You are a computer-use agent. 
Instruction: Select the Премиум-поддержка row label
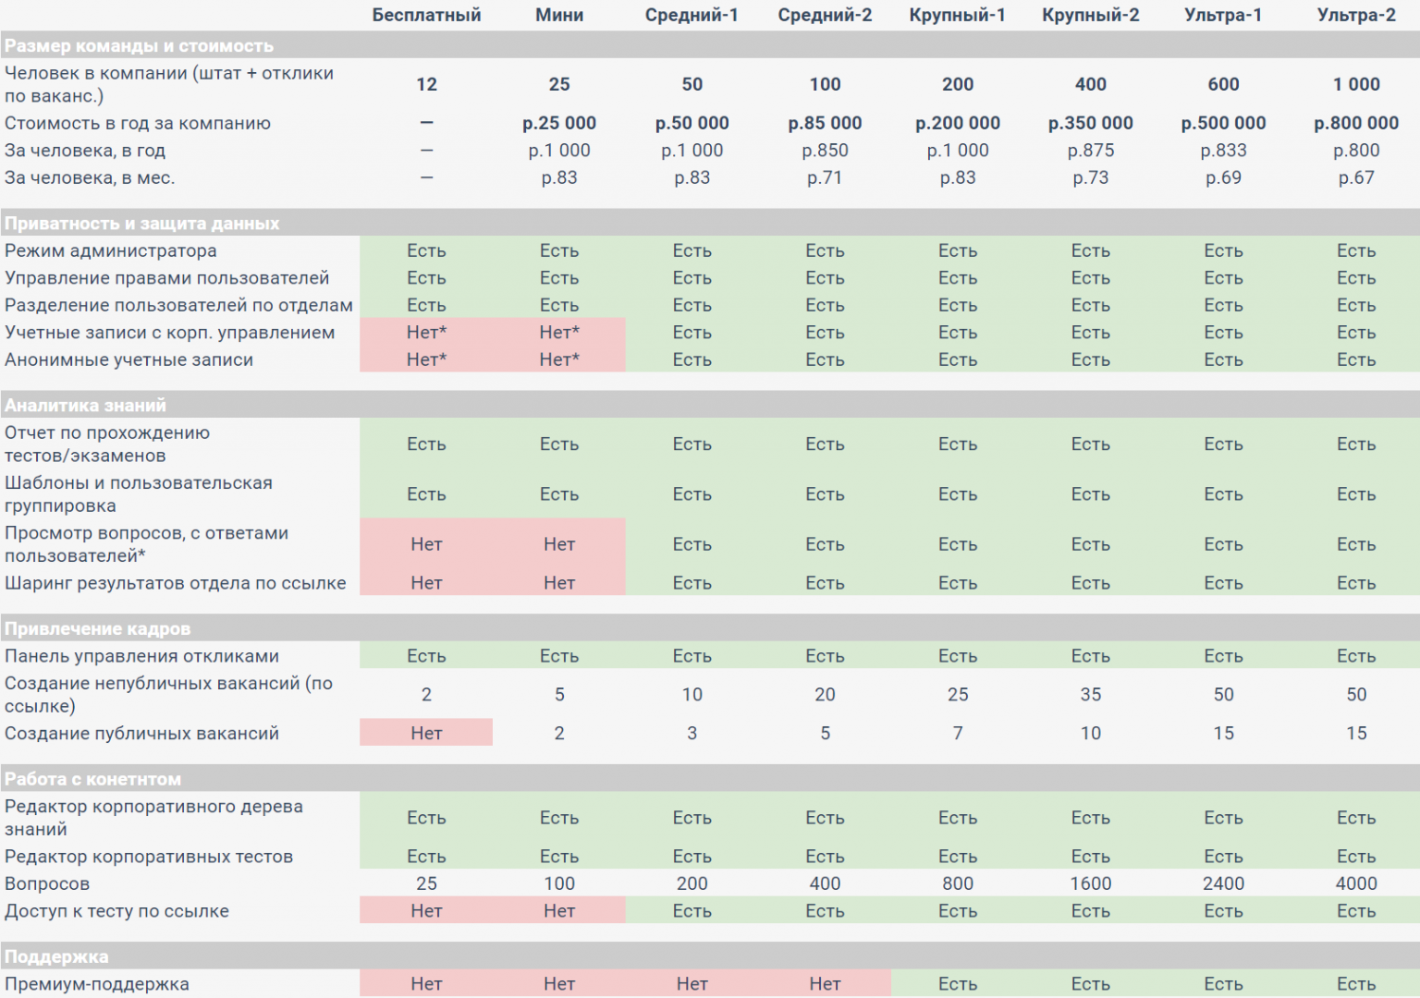click(97, 984)
